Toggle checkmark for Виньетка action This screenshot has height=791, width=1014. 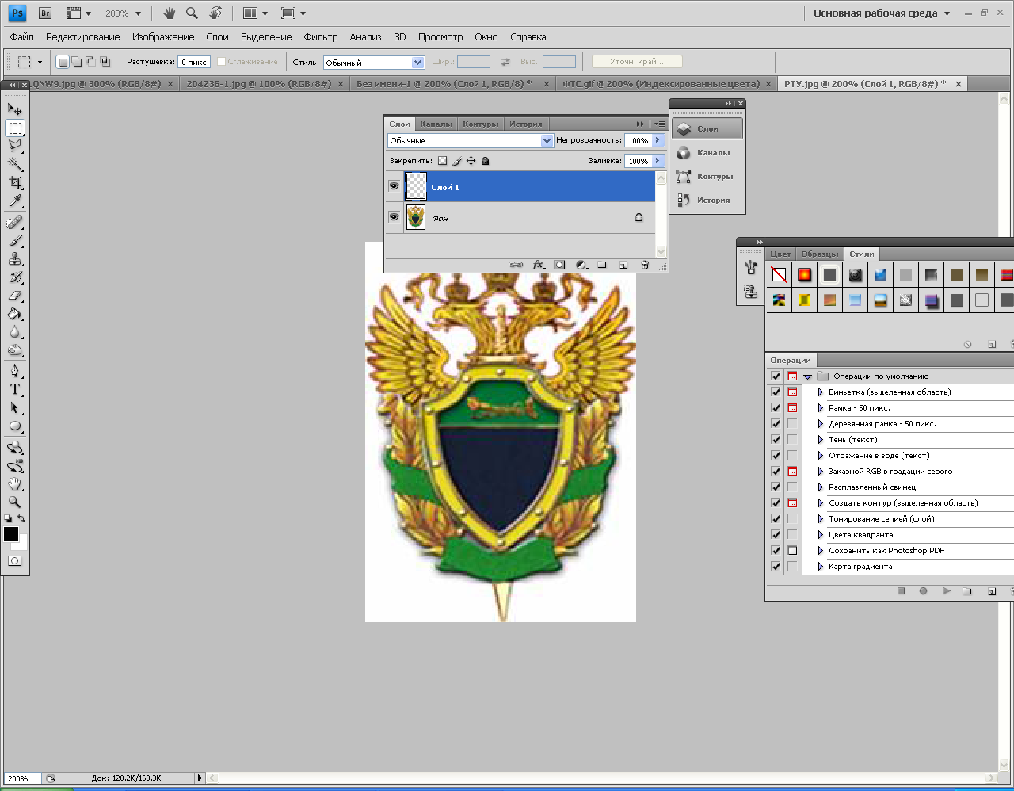(776, 392)
